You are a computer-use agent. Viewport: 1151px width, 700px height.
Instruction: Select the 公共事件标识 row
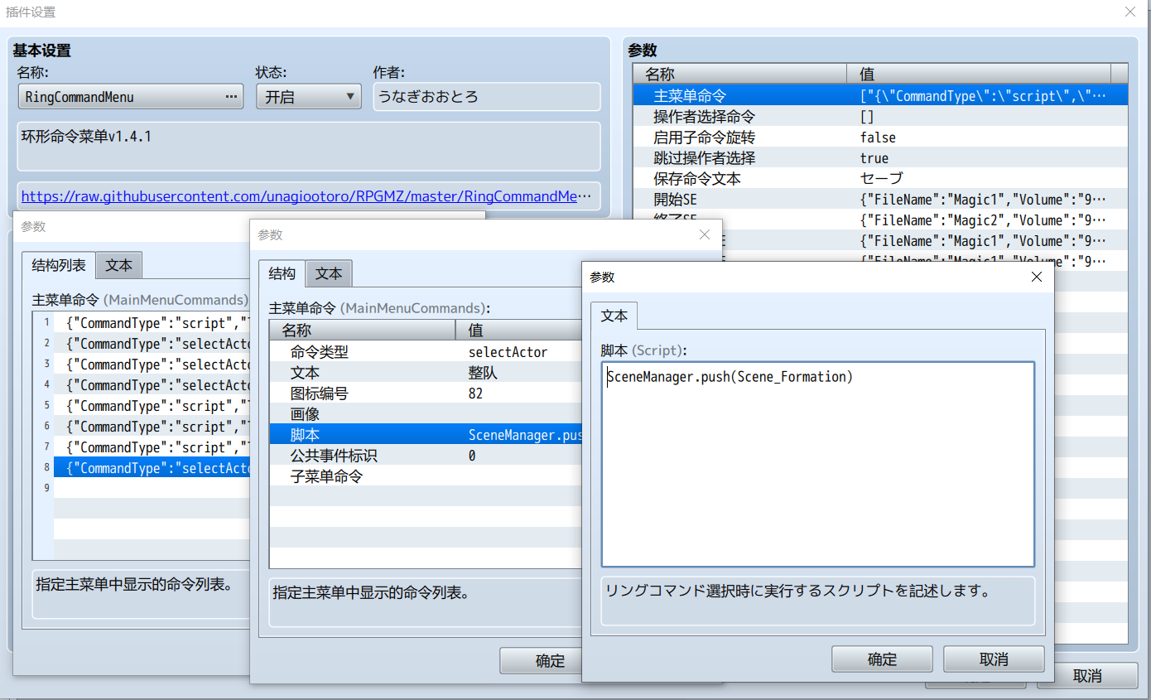[426, 456]
